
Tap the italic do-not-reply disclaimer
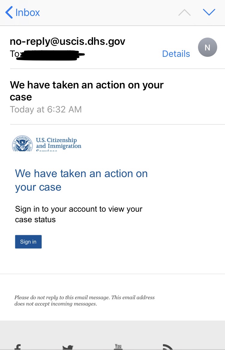point(84,300)
